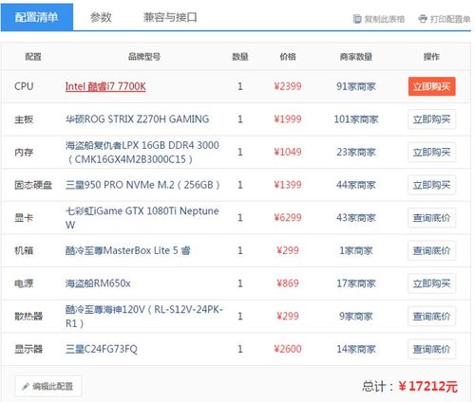
Task: Click the monitor price ¥2600
Action: pyautogui.click(x=288, y=349)
